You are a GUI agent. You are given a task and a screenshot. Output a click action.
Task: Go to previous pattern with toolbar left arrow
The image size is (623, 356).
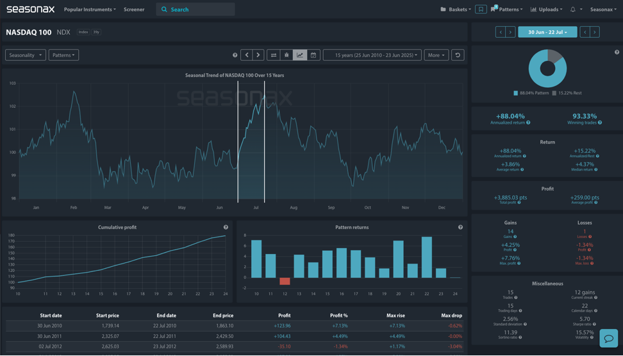pos(247,55)
